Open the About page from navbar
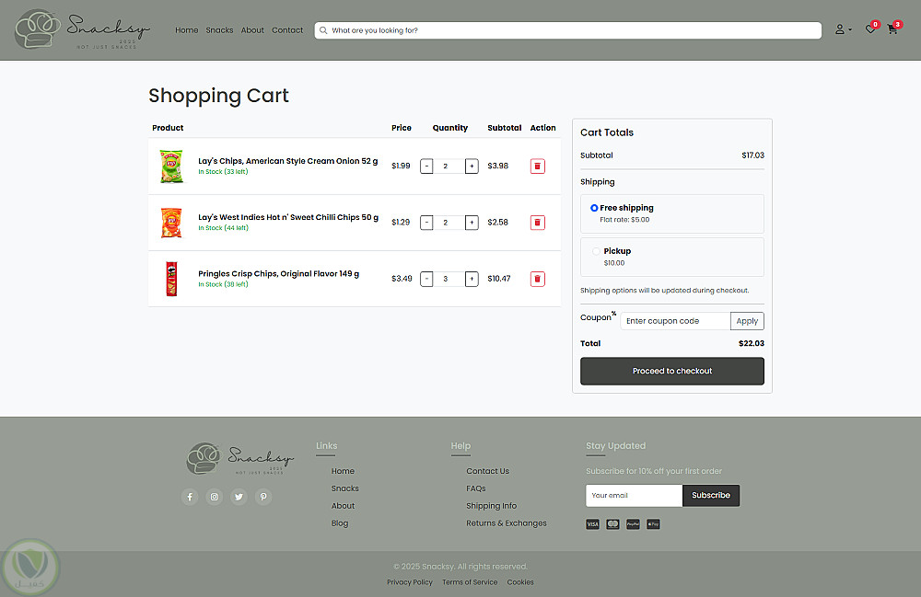The height and width of the screenshot is (597, 921). (x=252, y=30)
